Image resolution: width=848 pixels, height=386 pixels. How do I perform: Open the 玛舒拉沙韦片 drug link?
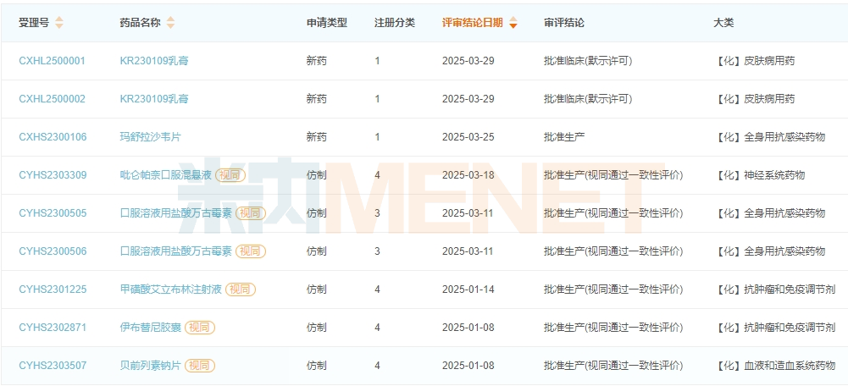[150, 137]
